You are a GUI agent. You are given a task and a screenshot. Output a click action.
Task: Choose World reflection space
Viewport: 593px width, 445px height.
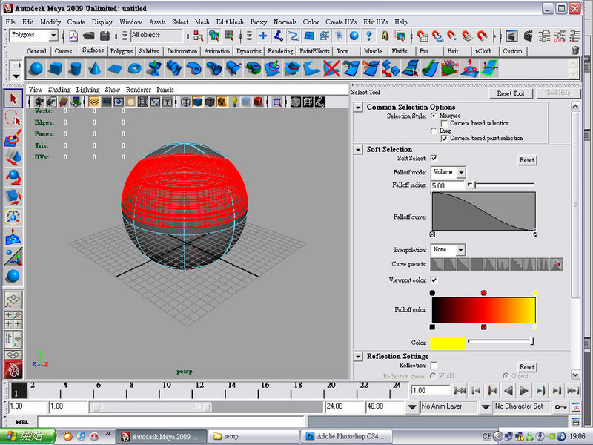point(433,376)
